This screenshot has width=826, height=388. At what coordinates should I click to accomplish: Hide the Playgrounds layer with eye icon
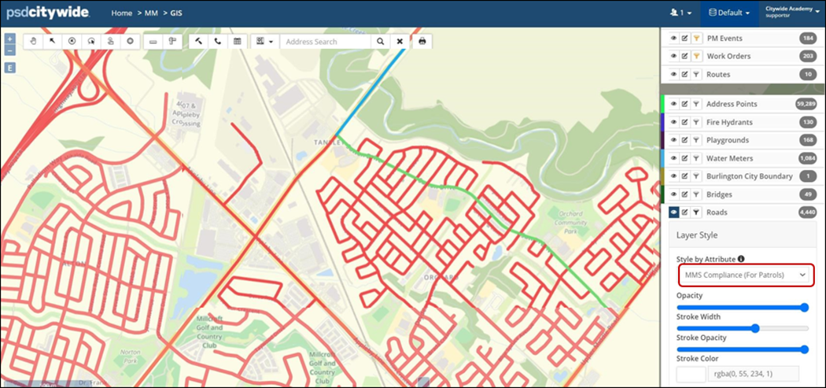pyautogui.click(x=673, y=140)
